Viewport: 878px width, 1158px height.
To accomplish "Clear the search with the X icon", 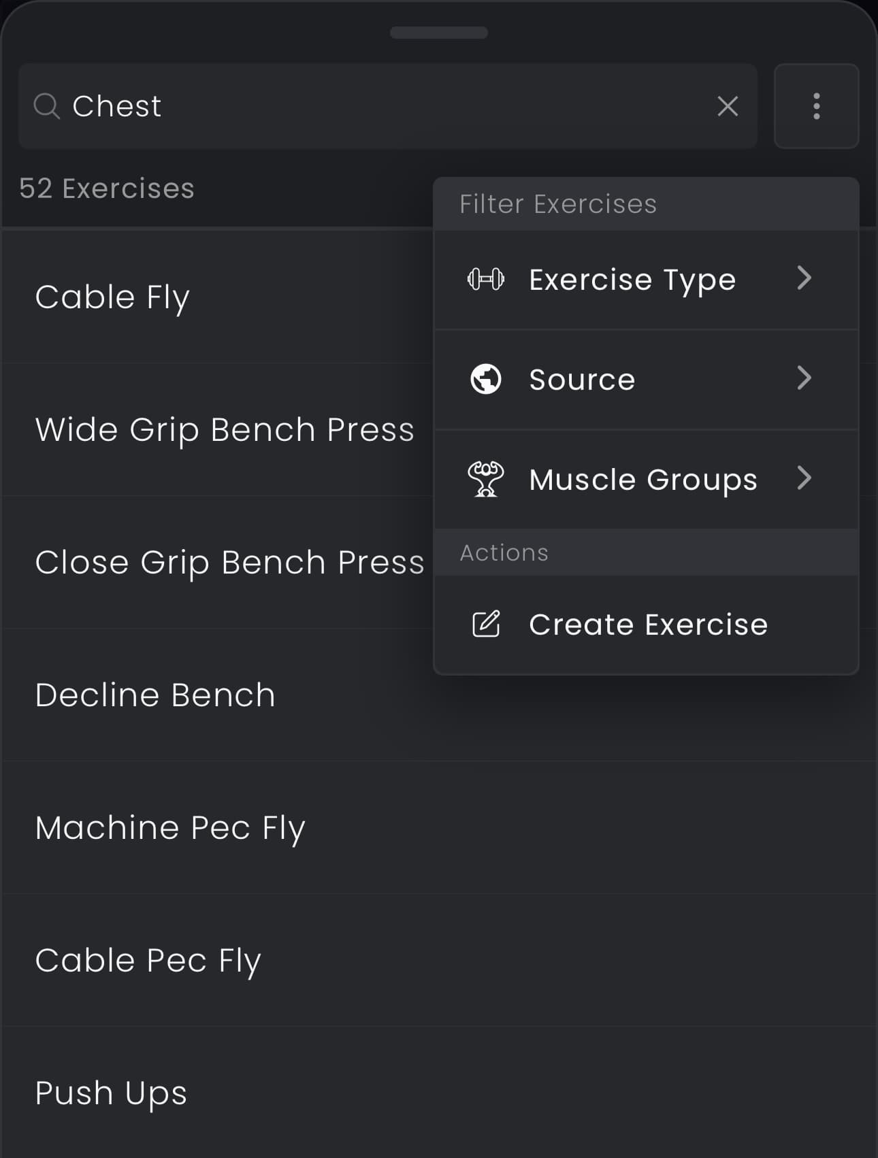I will pos(727,106).
